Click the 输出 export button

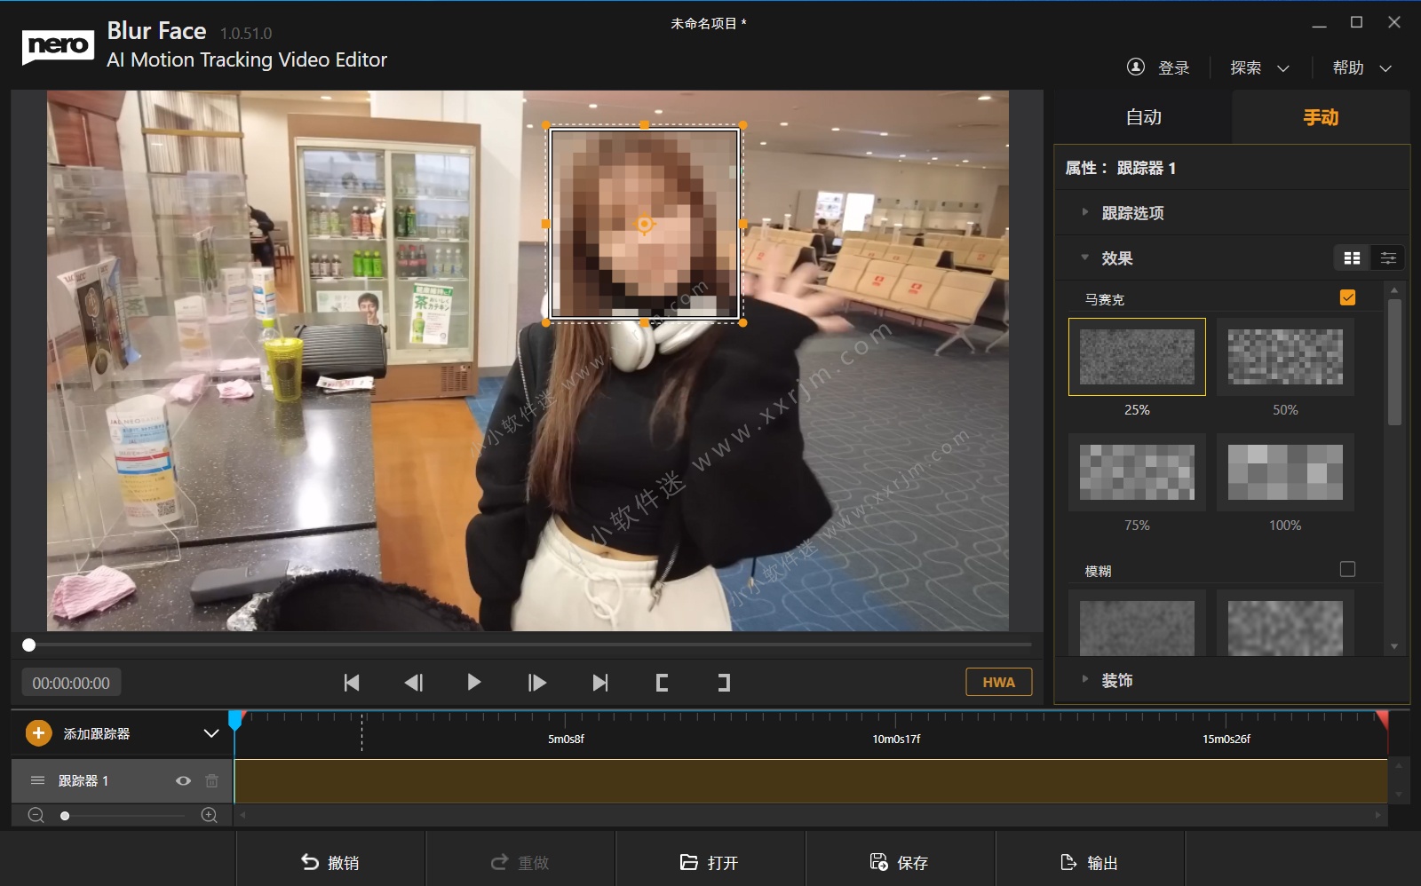pyautogui.click(x=1090, y=862)
